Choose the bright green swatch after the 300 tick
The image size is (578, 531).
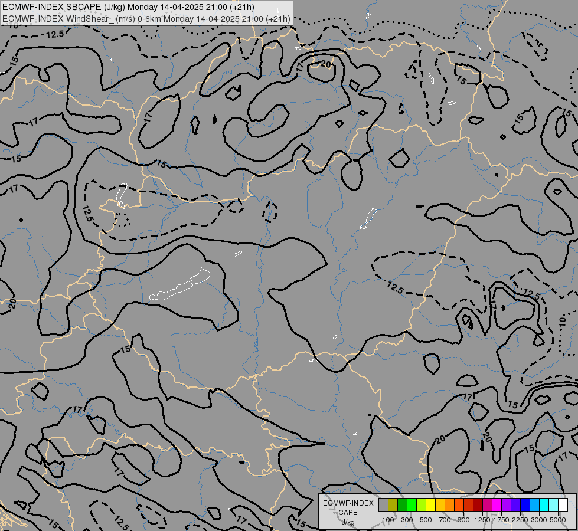pos(412,504)
